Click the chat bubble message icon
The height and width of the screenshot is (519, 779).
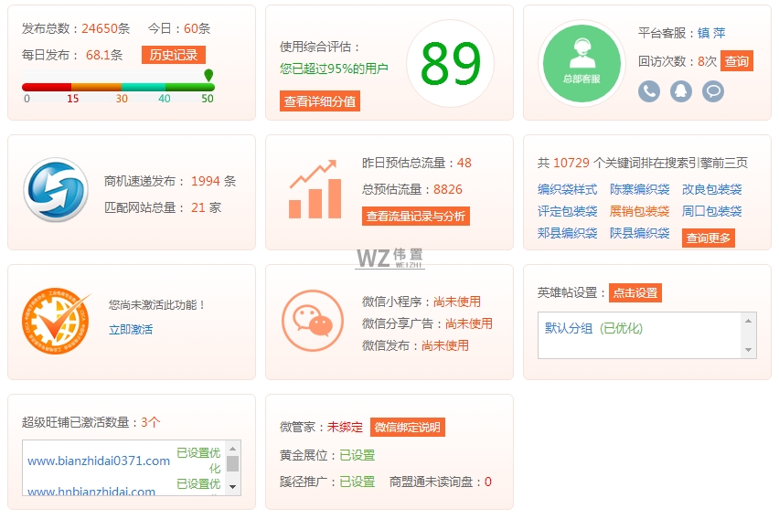point(713,91)
